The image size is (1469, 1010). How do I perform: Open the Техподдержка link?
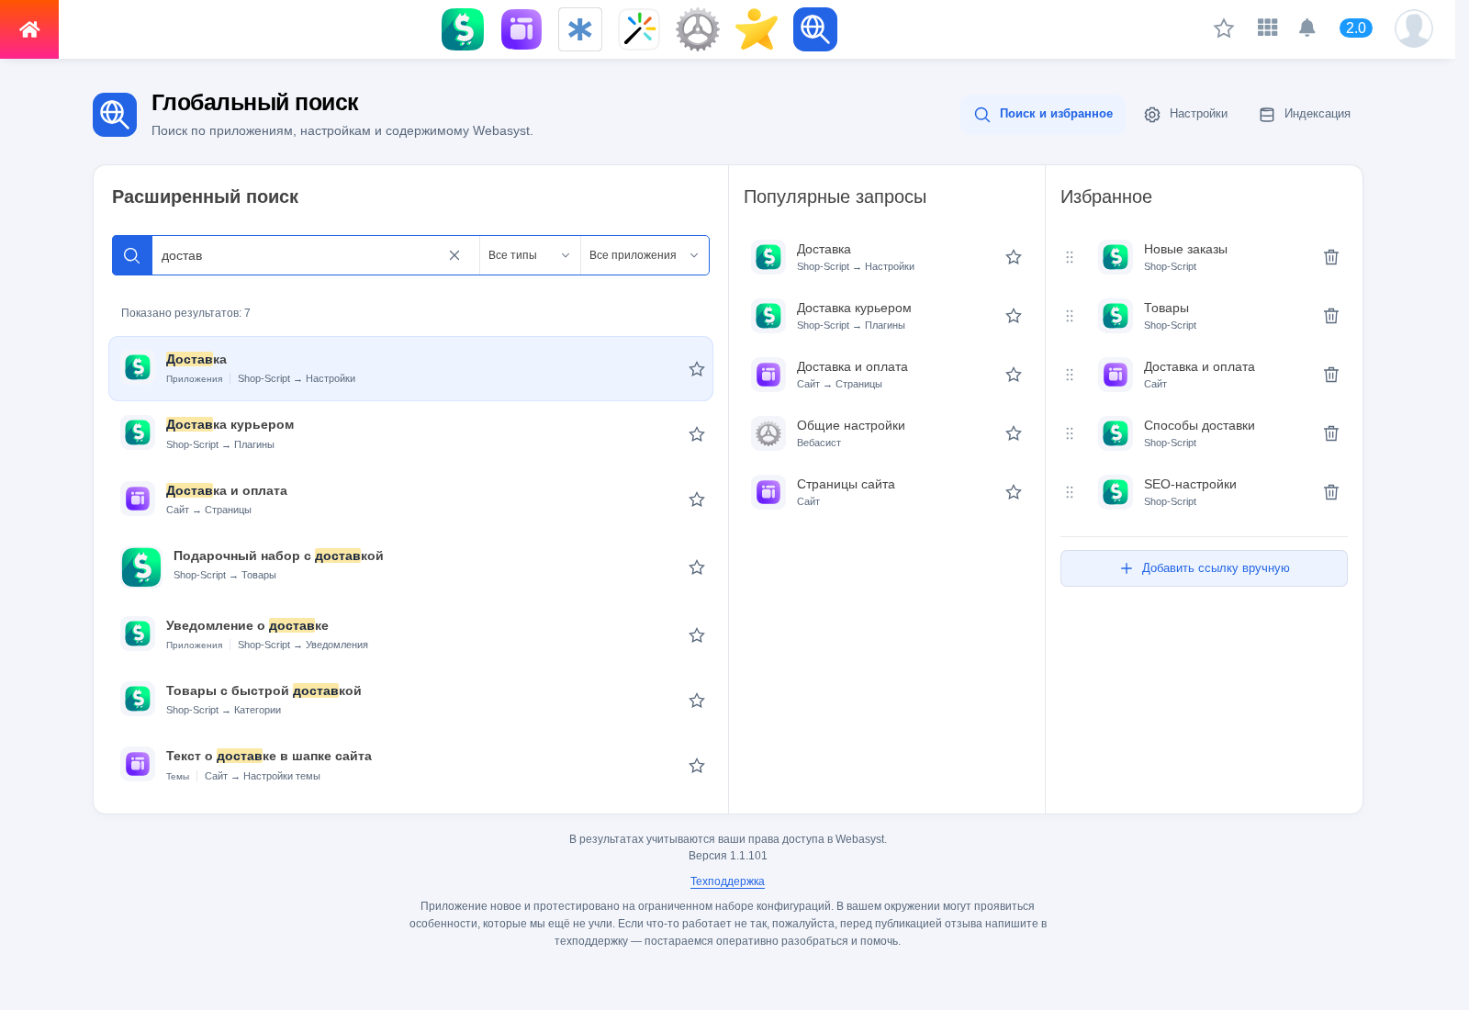point(727,881)
